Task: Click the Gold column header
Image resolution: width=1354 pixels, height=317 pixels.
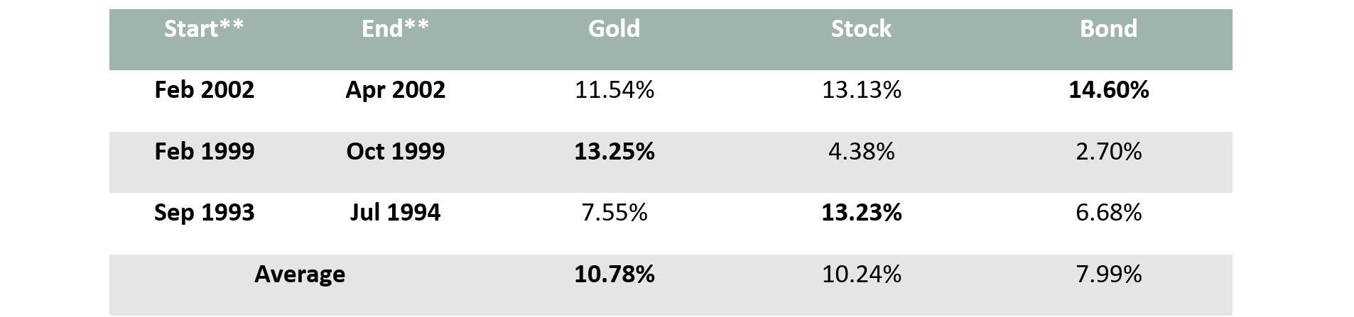Action: point(614,28)
